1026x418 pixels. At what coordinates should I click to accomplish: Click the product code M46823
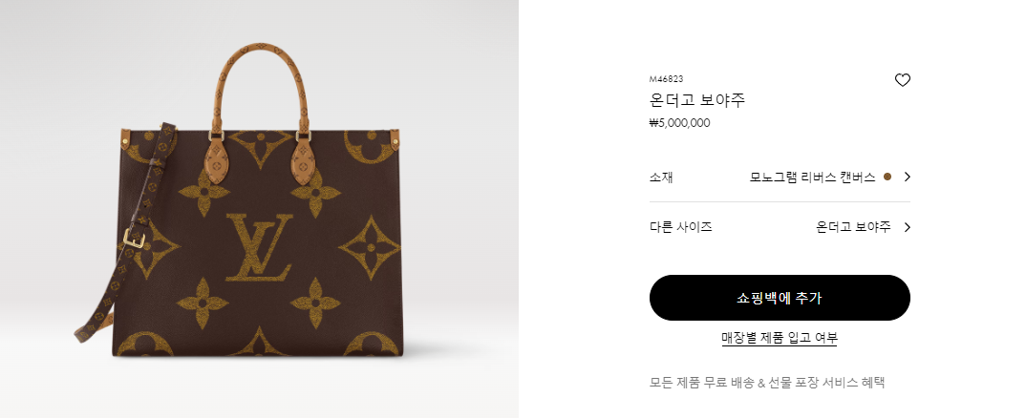pyautogui.click(x=666, y=79)
